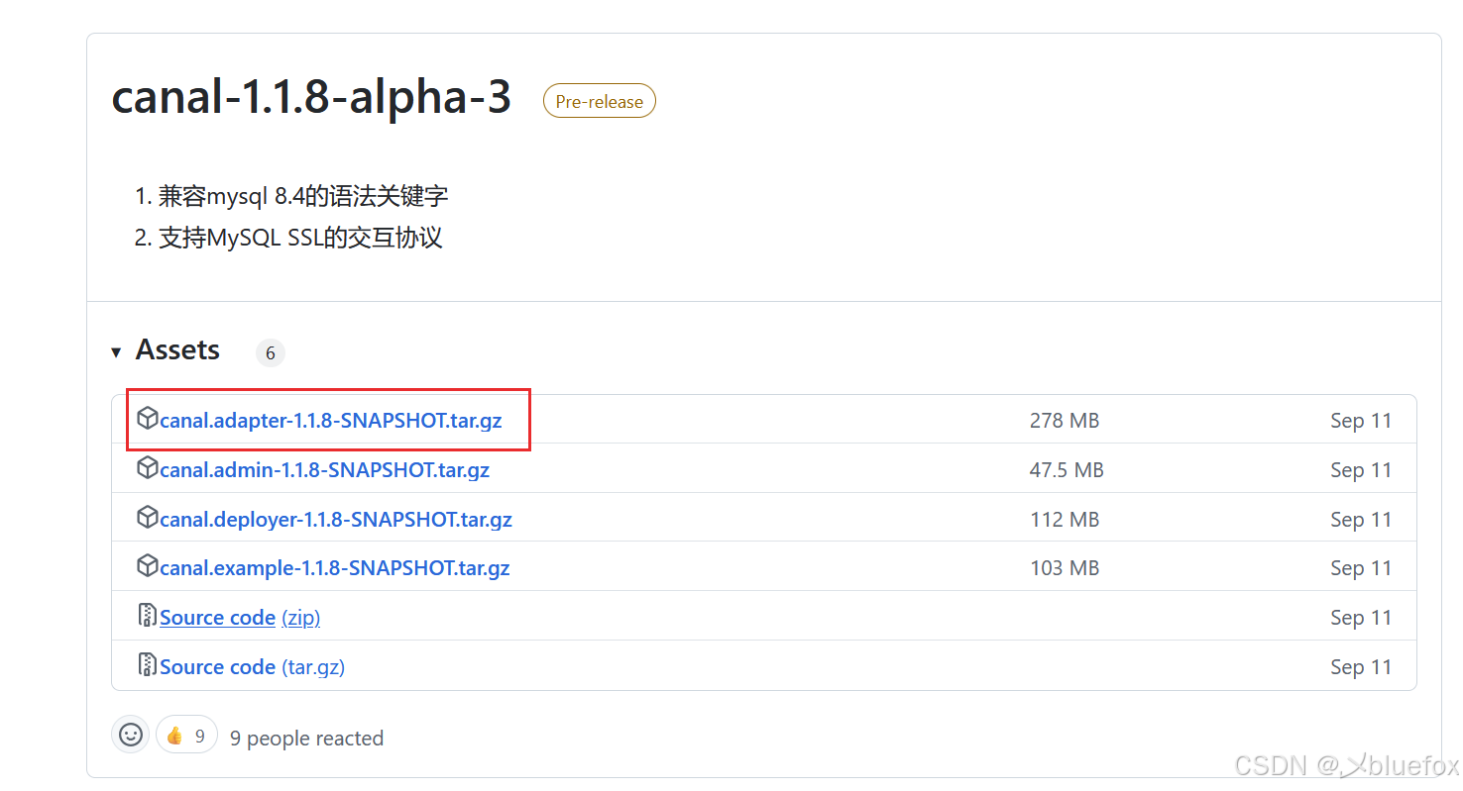Open the smiley reaction picker
The width and height of the screenshot is (1463, 791).
(130, 735)
